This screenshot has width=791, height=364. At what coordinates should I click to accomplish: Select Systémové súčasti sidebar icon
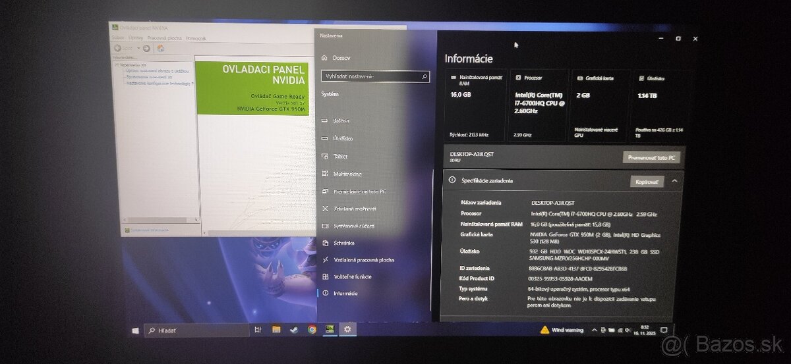[x=324, y=226]
